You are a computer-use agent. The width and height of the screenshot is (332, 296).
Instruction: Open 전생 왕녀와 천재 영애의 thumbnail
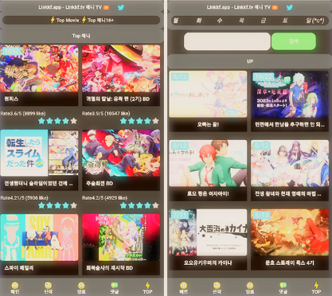pyautogui.click(x=290, y=163)
